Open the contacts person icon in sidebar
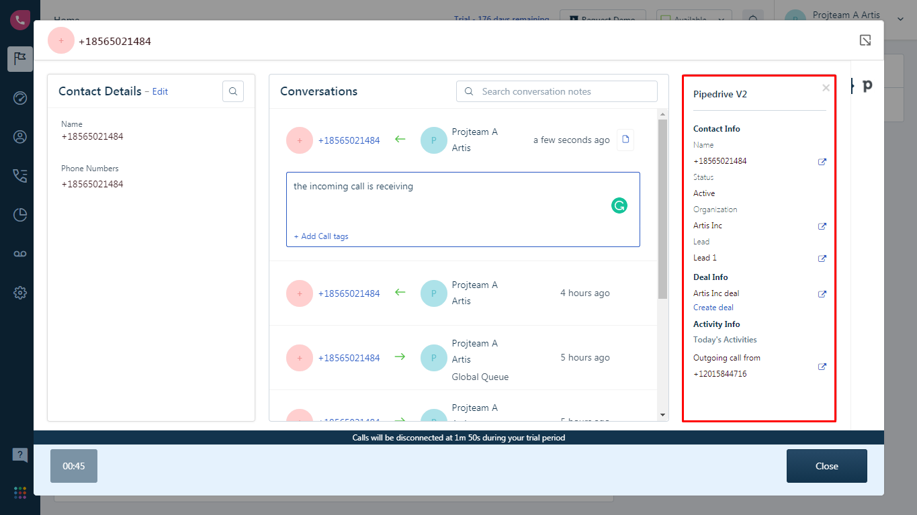Screen dimensions: 917x515 click(x=20, y=137)
